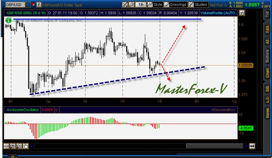
Task: Open the Studies menu
Action: click(198, 5)
